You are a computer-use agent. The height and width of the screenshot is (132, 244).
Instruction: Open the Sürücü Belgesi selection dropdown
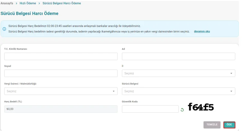point(178,91)
